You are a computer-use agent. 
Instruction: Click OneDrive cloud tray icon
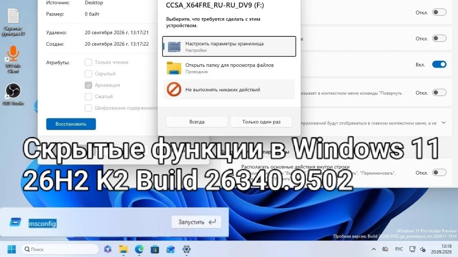pos(385,249)
